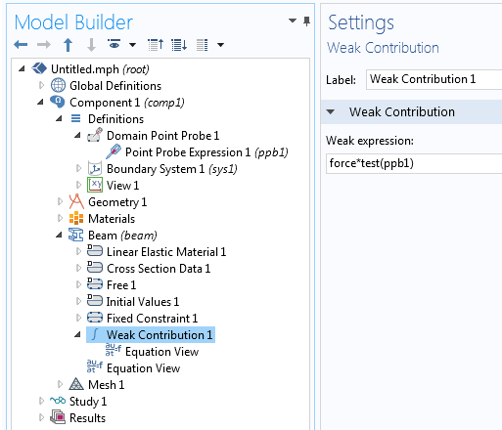Click the Collapse All tree icon
This screenshot has height=430, width=502.
click(156, 45)
